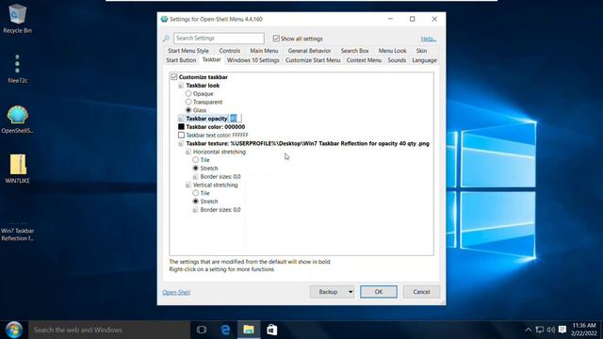Select the Transparent taskbar look

click(188, 102)
